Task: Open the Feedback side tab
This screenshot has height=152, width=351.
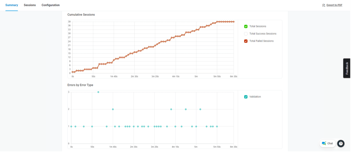Action: coord(347,68)
